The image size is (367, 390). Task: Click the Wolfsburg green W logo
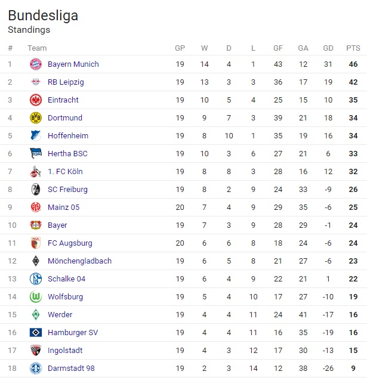coord(36,297)
